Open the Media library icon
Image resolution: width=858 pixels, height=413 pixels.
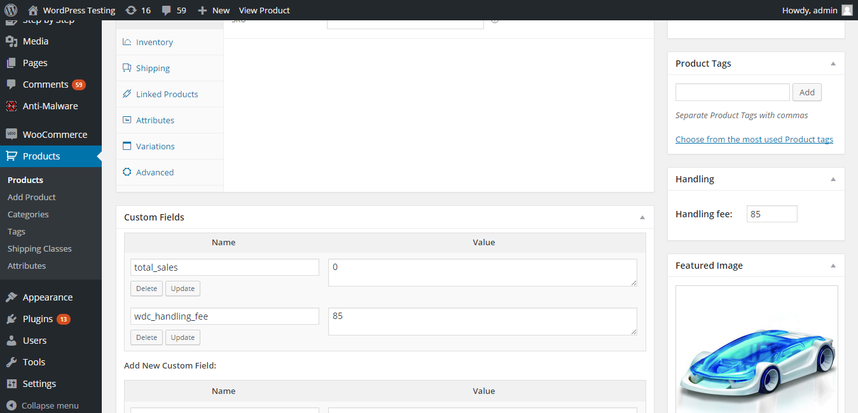11,41
